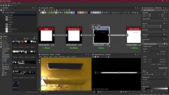This screenshot has width=169, height=95.
Task: Click the Edit Matrix Values button
Action: click(x=163, y=68)
